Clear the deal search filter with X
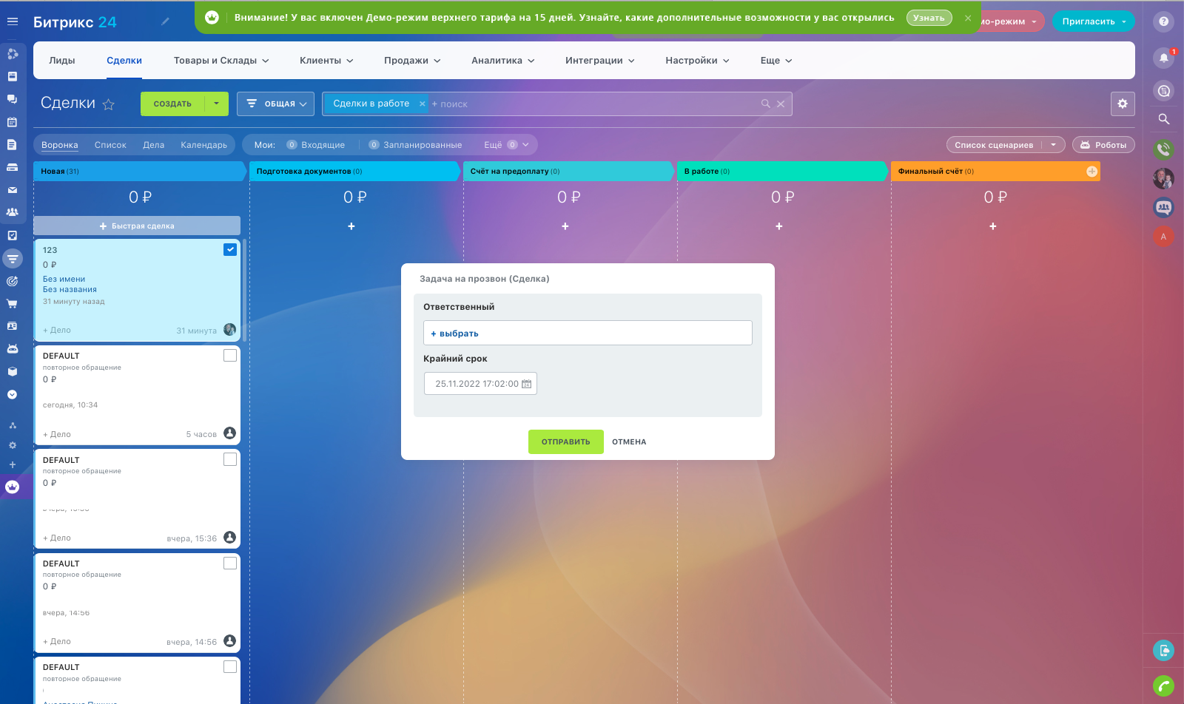Viewport: 1184px width, 704px height. click(x=781, y=104)
